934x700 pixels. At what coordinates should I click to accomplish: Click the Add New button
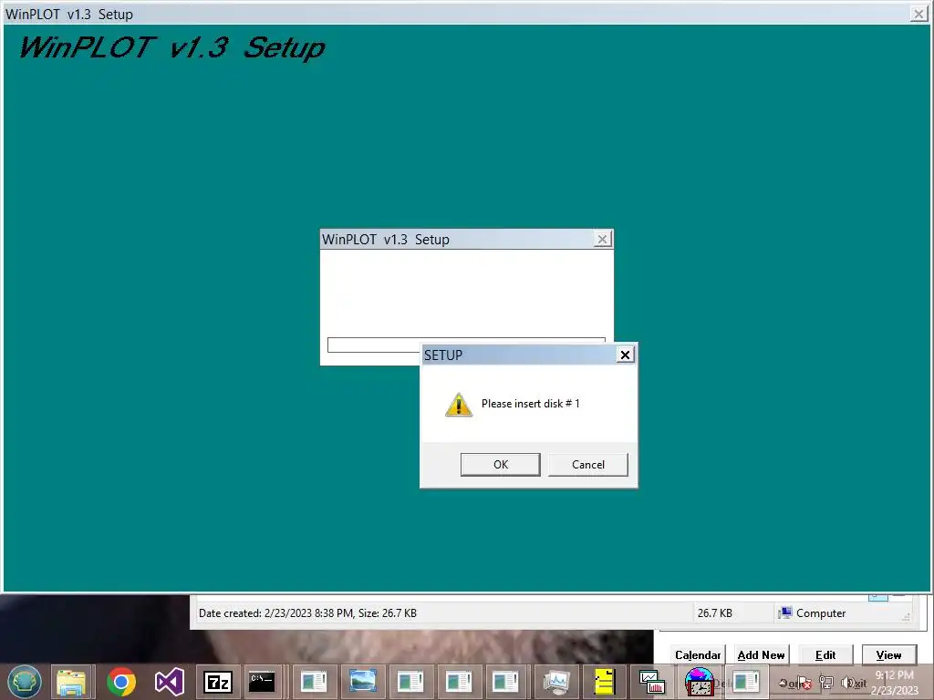click(x=761, y=654)
